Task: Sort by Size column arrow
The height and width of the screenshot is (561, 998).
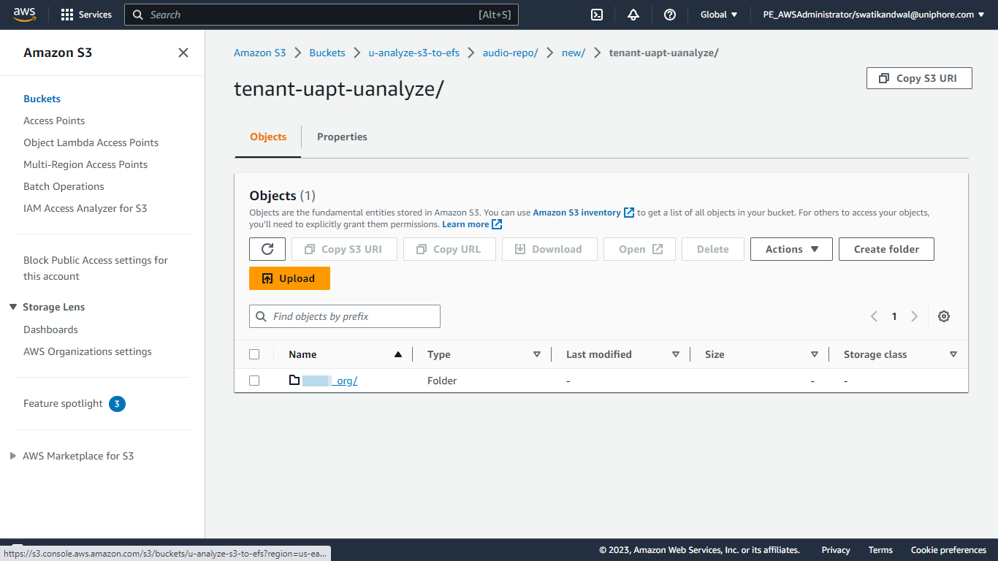Action: [815, 354]
